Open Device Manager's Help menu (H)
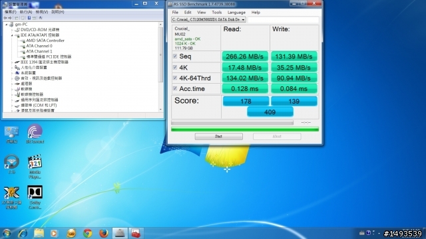Screen dimensions: 426x239 (58, 12)
